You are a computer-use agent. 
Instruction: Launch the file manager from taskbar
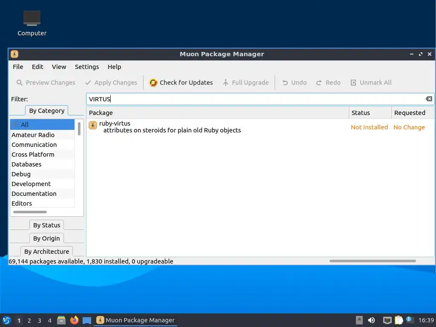(61, 320)
